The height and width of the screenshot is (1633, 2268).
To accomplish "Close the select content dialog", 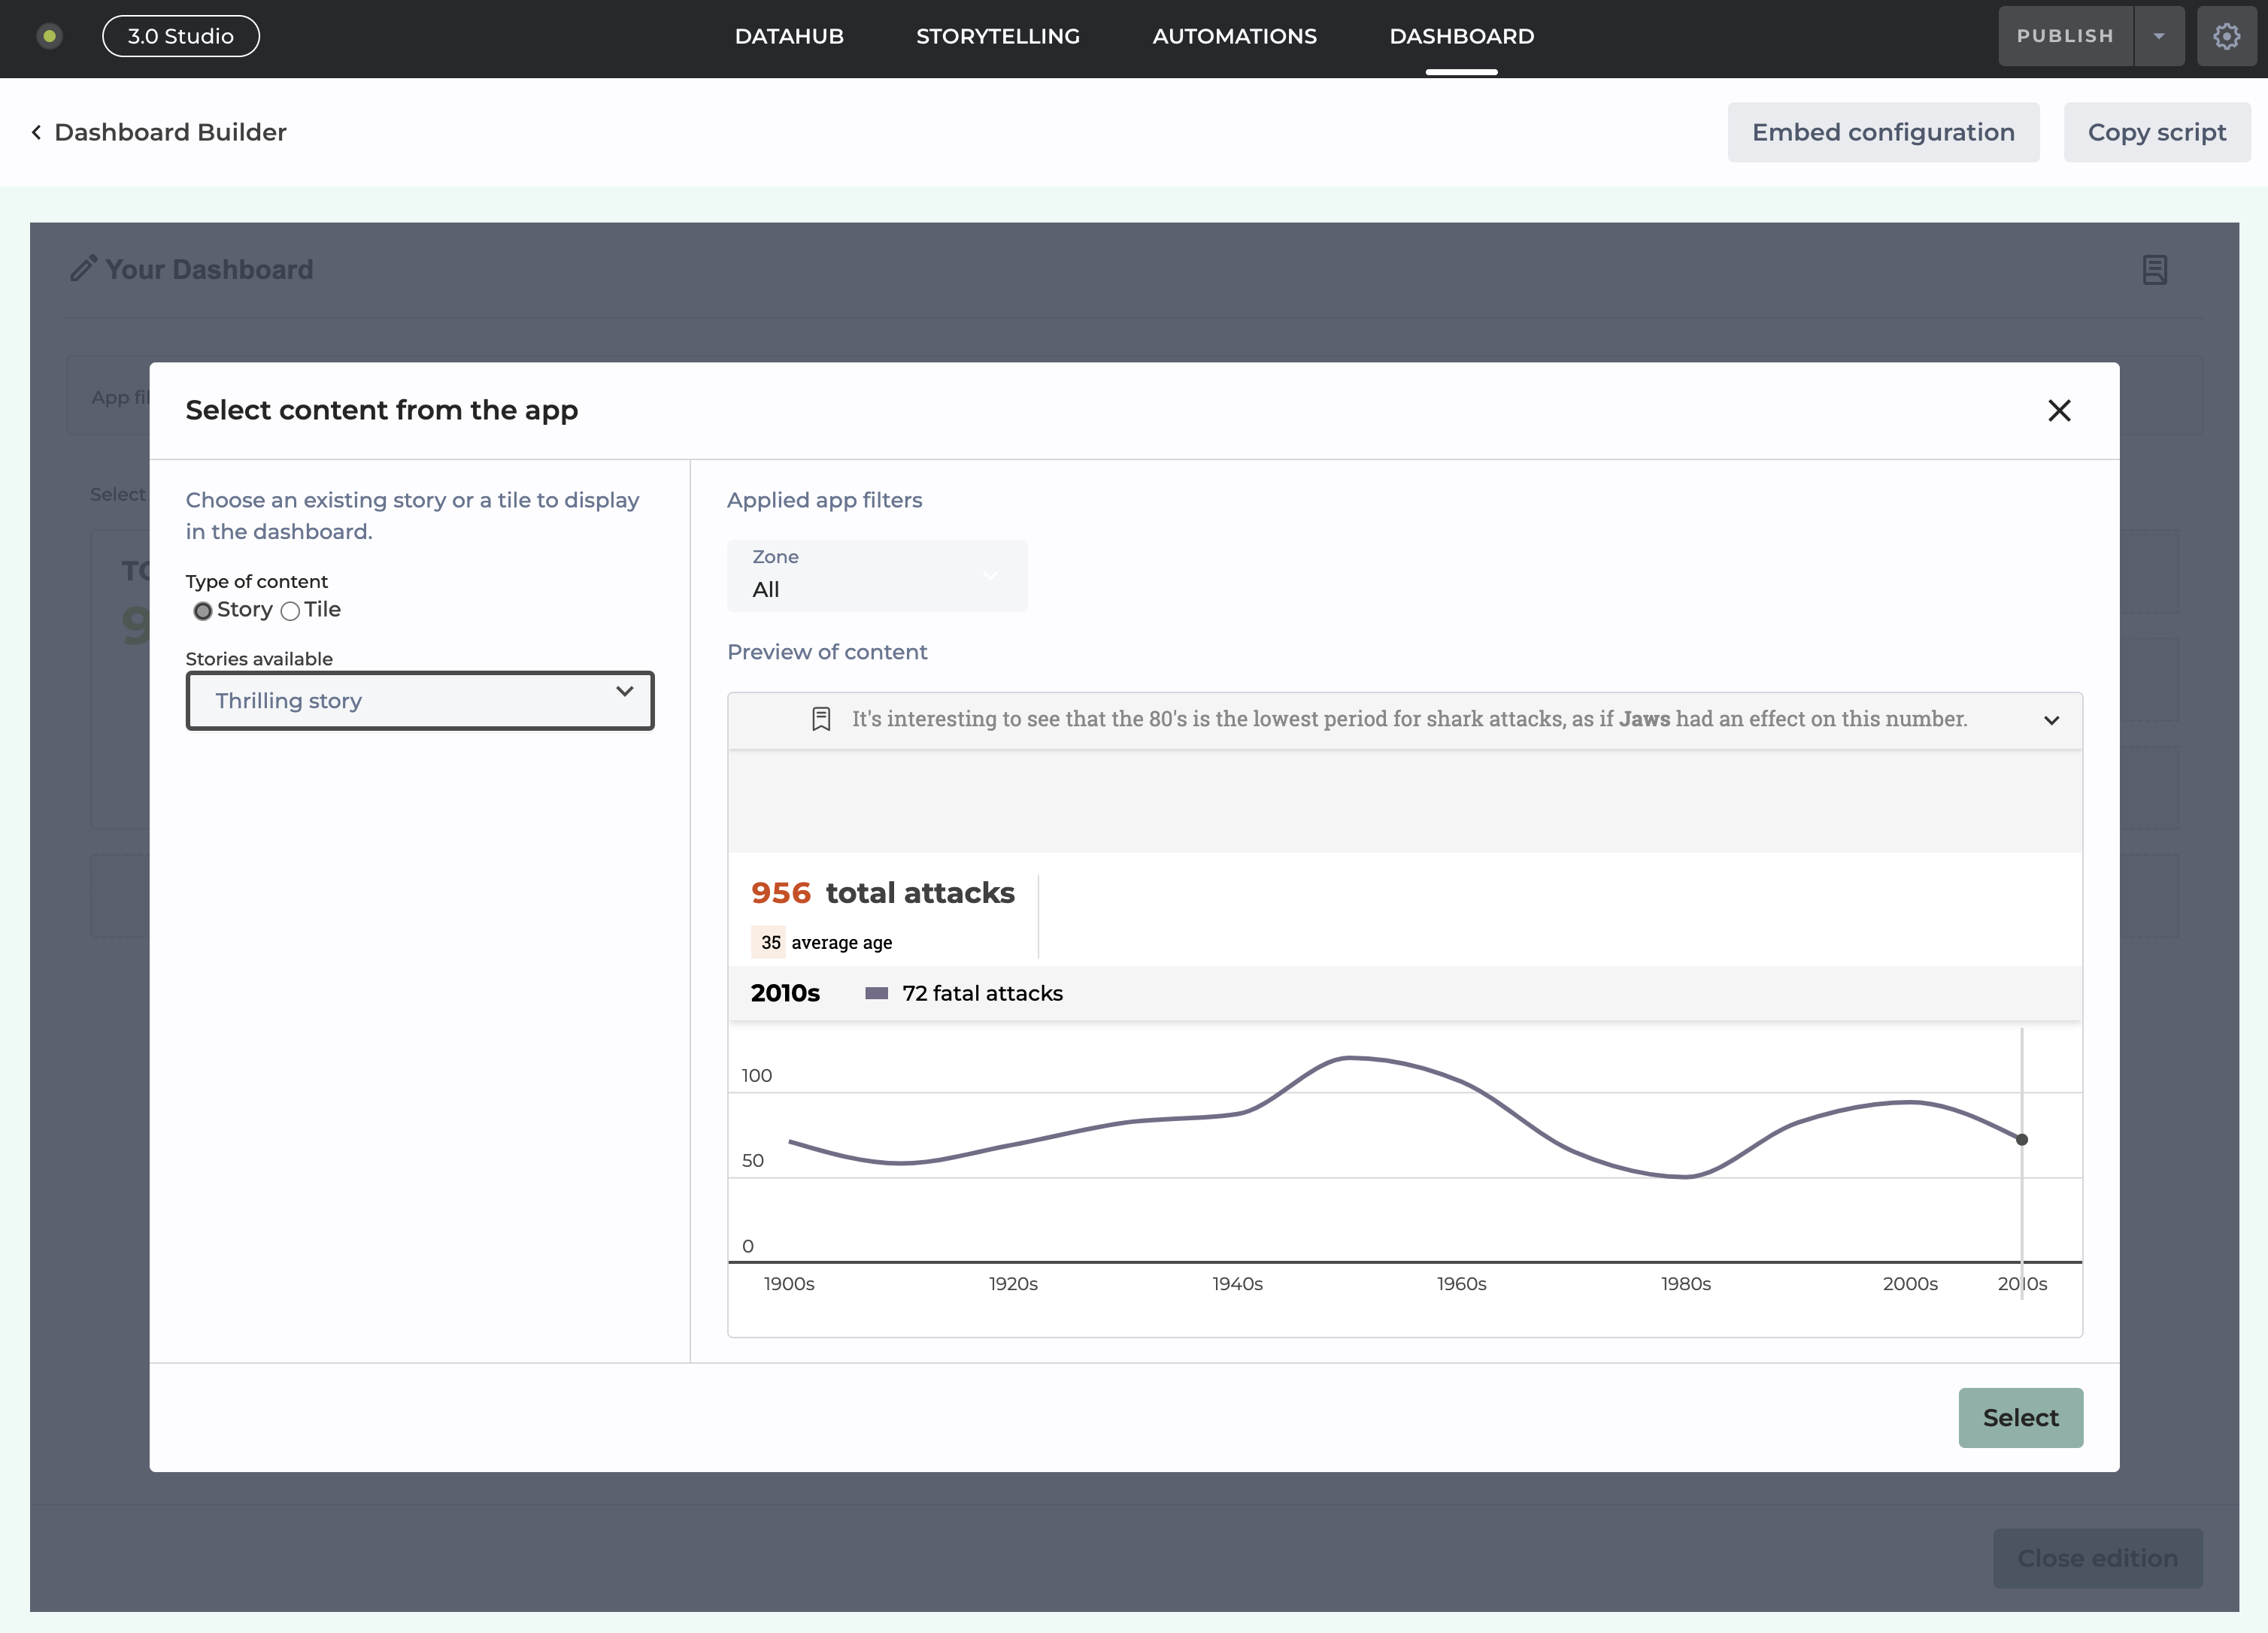I will point(2058,410).
